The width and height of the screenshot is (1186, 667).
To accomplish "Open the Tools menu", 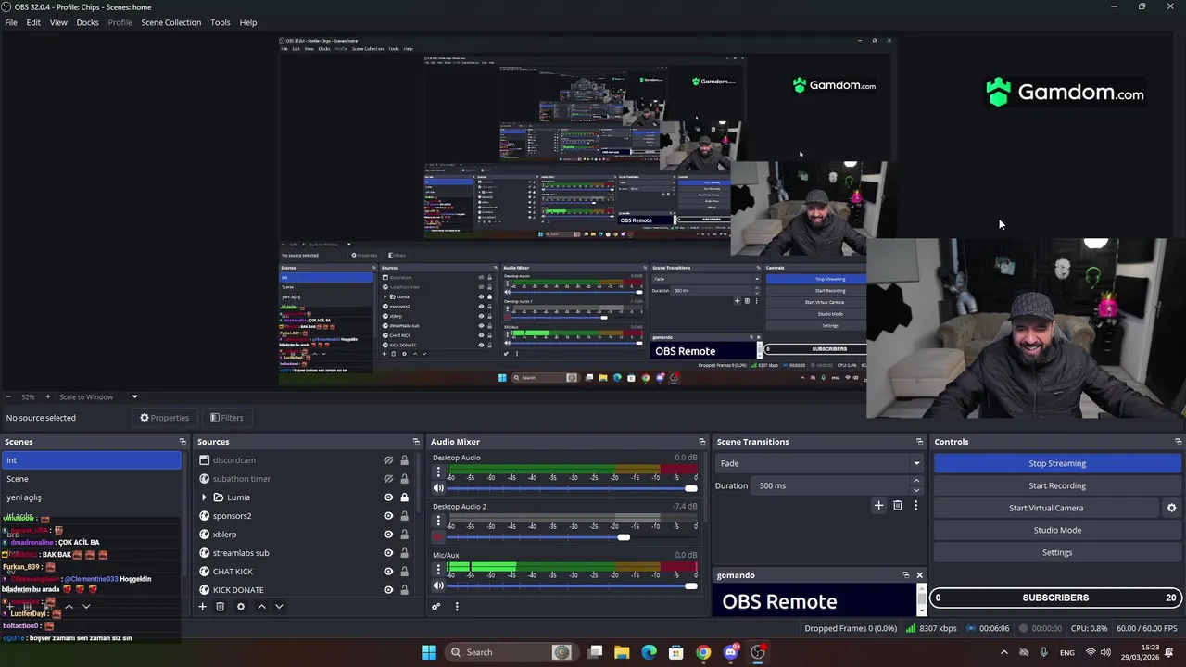I will click(x=220, y=22).
